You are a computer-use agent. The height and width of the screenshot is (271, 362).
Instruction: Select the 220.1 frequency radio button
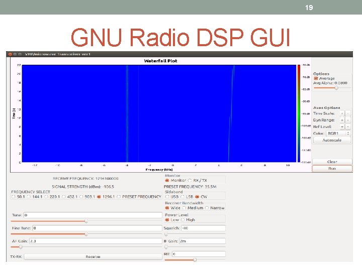pos(46,197)
